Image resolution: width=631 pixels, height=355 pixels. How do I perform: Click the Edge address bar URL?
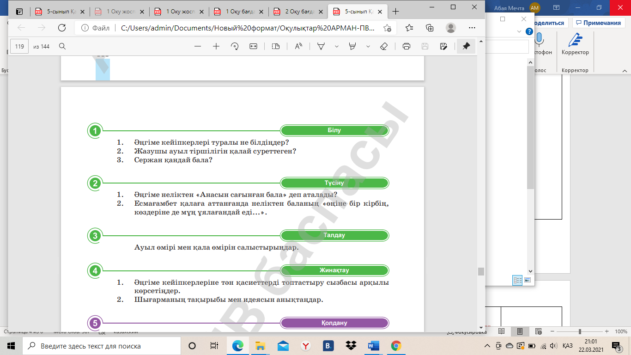coord(248,28)
